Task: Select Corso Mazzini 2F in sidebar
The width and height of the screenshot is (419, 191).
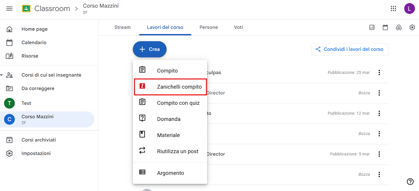Action: tap(47, 119)
